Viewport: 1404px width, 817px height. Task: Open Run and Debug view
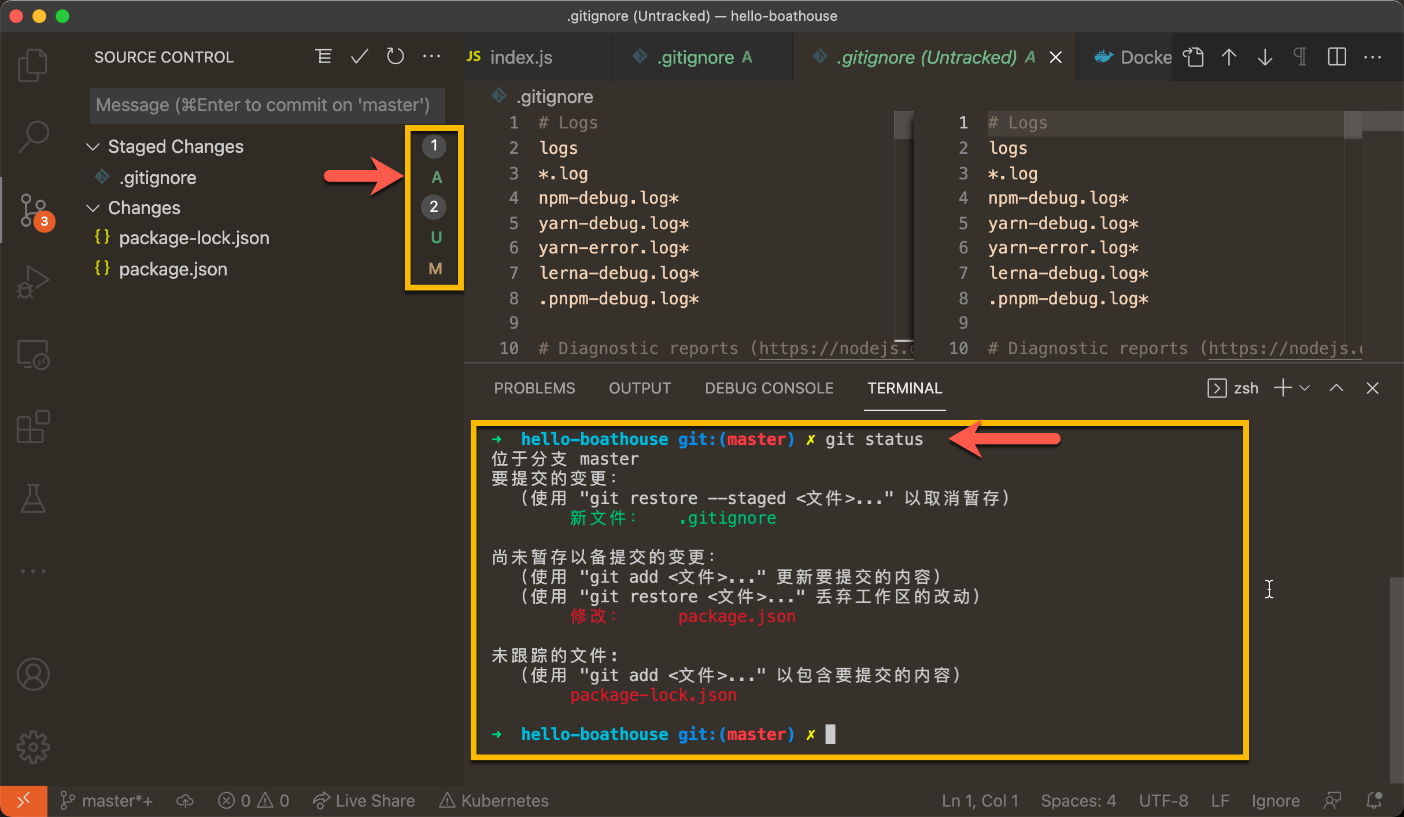coord(33,282)
